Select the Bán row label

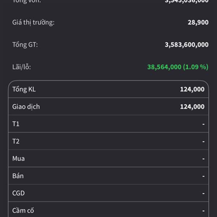pyautogui.click(x=18, y=176)
